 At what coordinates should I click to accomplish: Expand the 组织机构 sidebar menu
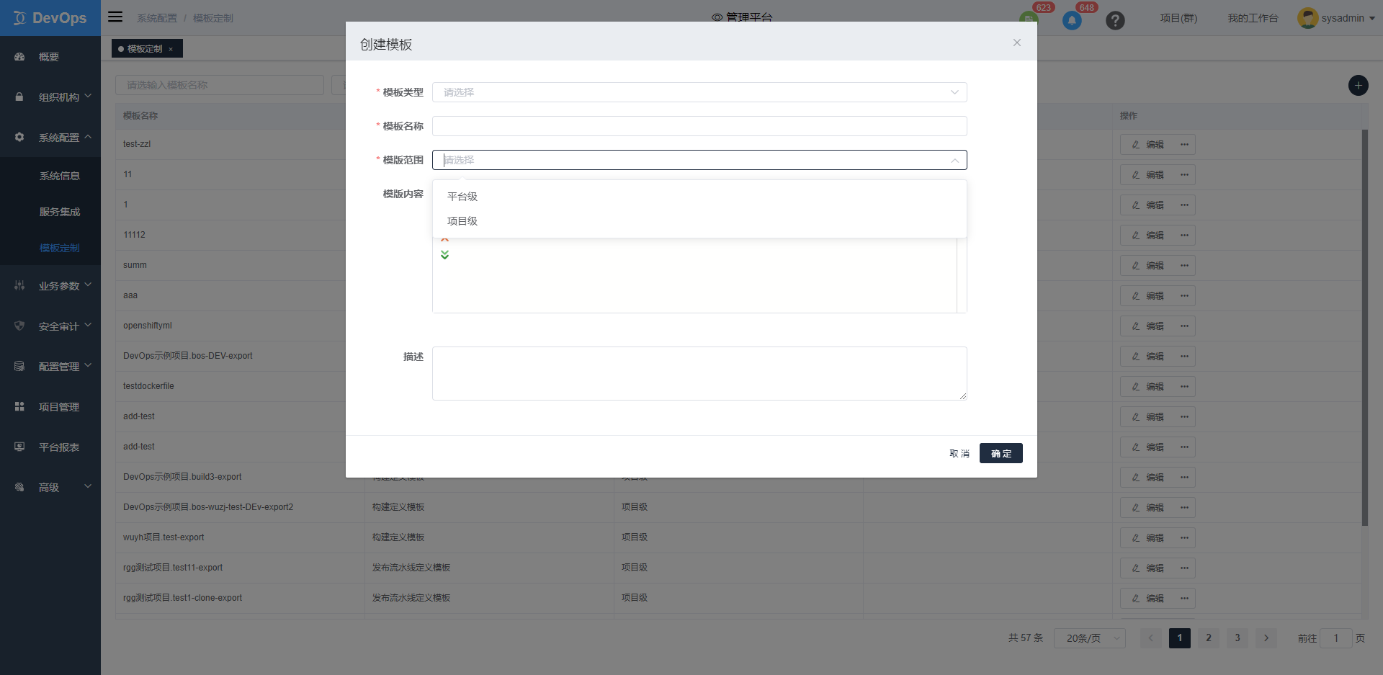[x=88, y=96]
